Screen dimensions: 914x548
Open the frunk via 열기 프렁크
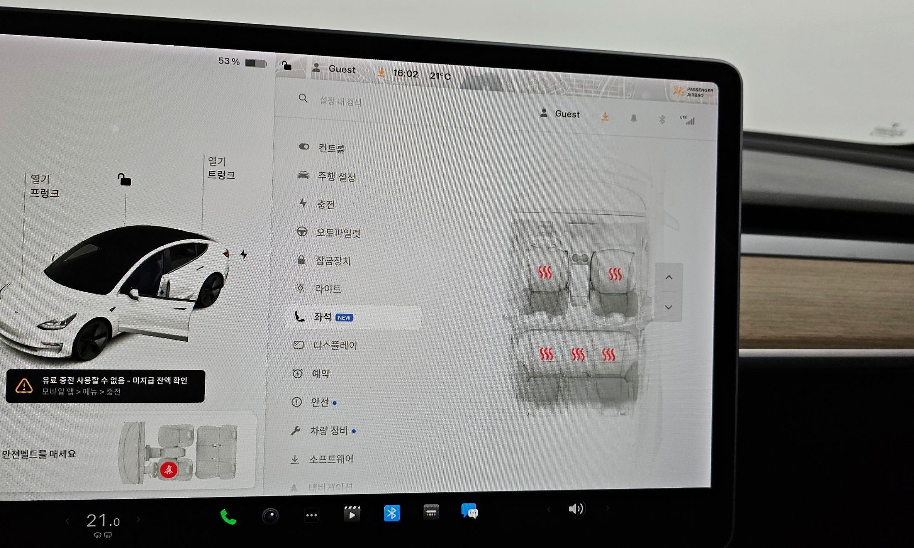click(x=44, y=186)
